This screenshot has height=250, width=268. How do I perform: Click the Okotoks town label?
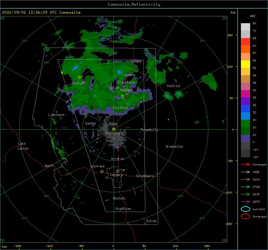pyautogui.click(x=119, y=198)
